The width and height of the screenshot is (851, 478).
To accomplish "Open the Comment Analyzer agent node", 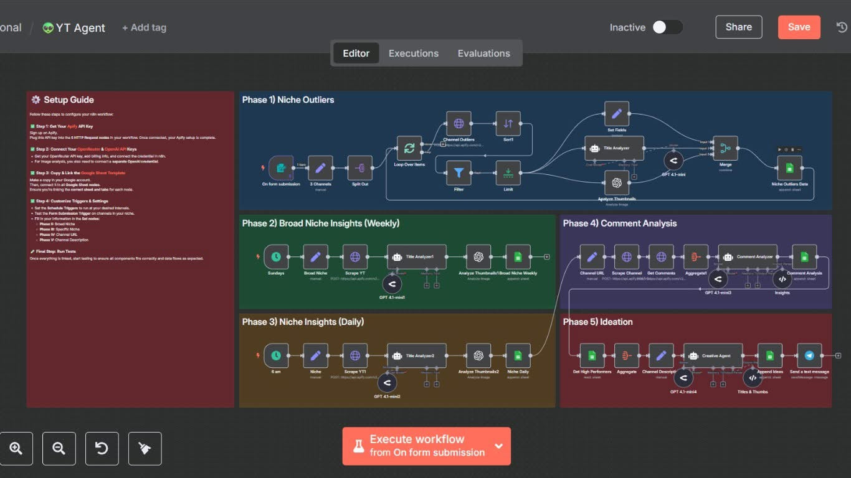I will point(748,256).
